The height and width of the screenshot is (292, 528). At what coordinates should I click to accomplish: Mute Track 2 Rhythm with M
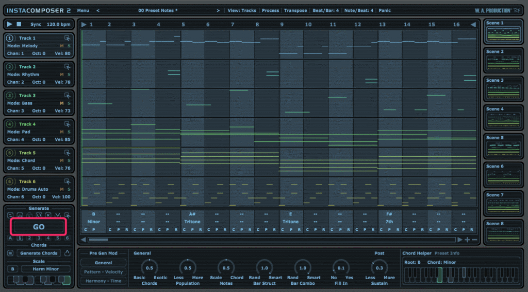click(62, 75)
